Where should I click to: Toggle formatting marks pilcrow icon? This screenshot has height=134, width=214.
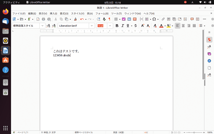pyautogui.click(x=109, y=19)
